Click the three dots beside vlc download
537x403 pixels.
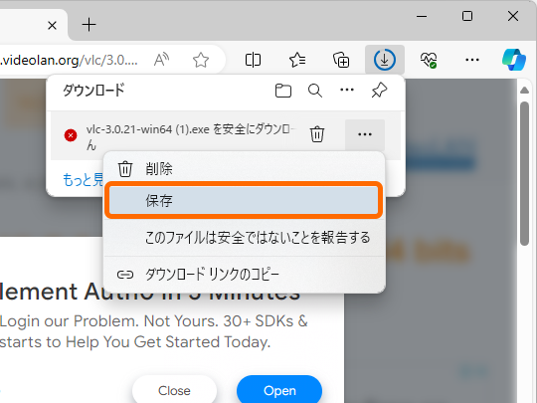365,134
